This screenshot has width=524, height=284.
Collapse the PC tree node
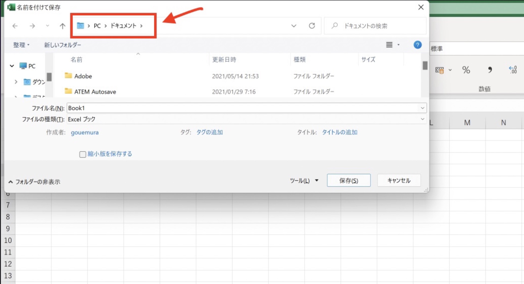(x=12, y=66)
